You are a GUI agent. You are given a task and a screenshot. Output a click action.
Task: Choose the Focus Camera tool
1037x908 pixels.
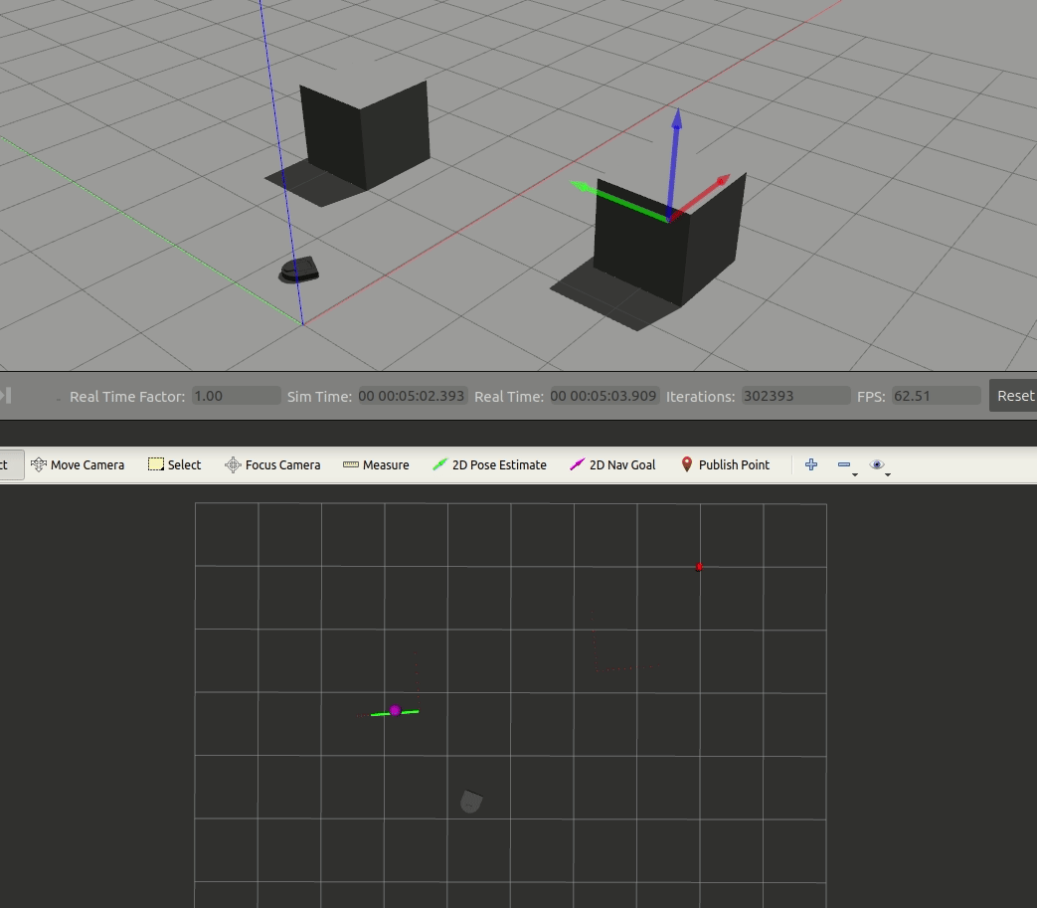click(x=272, y=464)
